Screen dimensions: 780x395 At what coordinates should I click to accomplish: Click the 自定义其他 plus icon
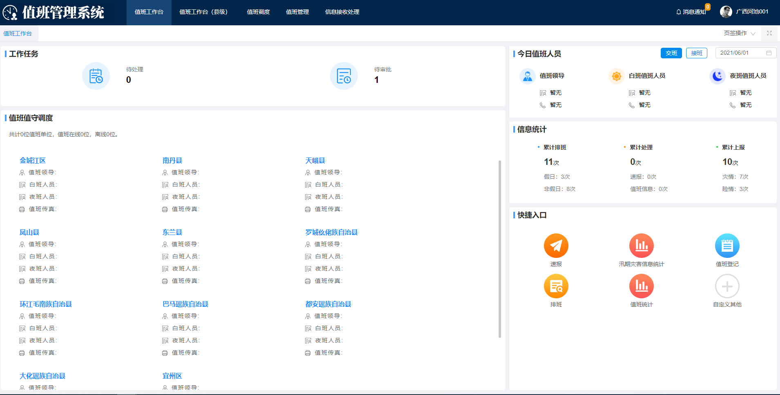click(x=727, y=286)
